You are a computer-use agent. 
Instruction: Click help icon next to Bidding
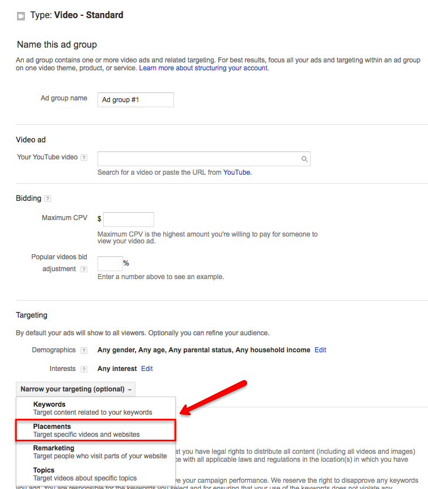[x=48, y=199]
